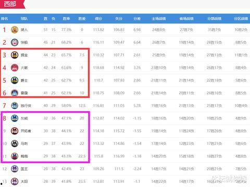
Task: Click the Pelicans points allowed 116.99
Action: (119, 156)
